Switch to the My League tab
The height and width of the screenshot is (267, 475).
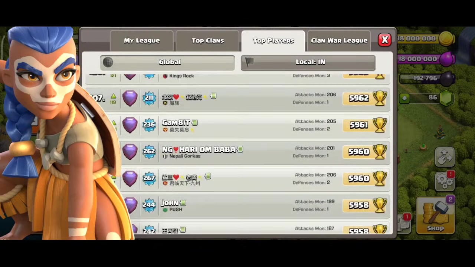(142, 41)
